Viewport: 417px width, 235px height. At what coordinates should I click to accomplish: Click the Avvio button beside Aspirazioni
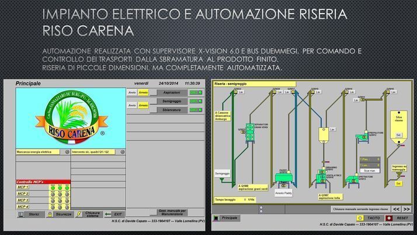point(132,92)
